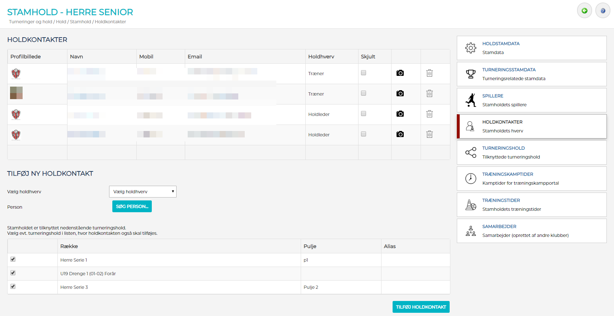
Task: Uncheck the U19 Drenge 1 checkbox
Action: point(13,273)
